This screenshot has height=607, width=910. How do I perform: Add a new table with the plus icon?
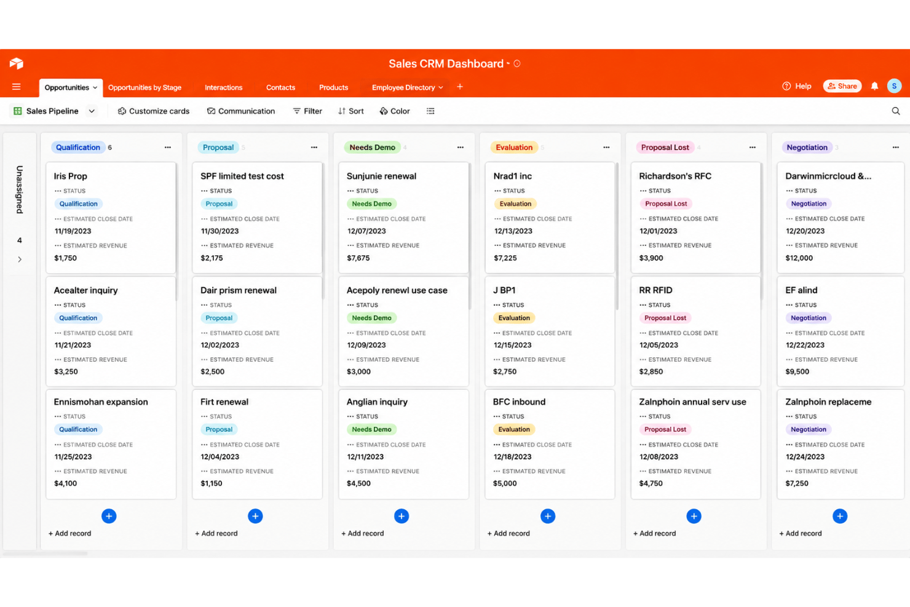(460, 87)
